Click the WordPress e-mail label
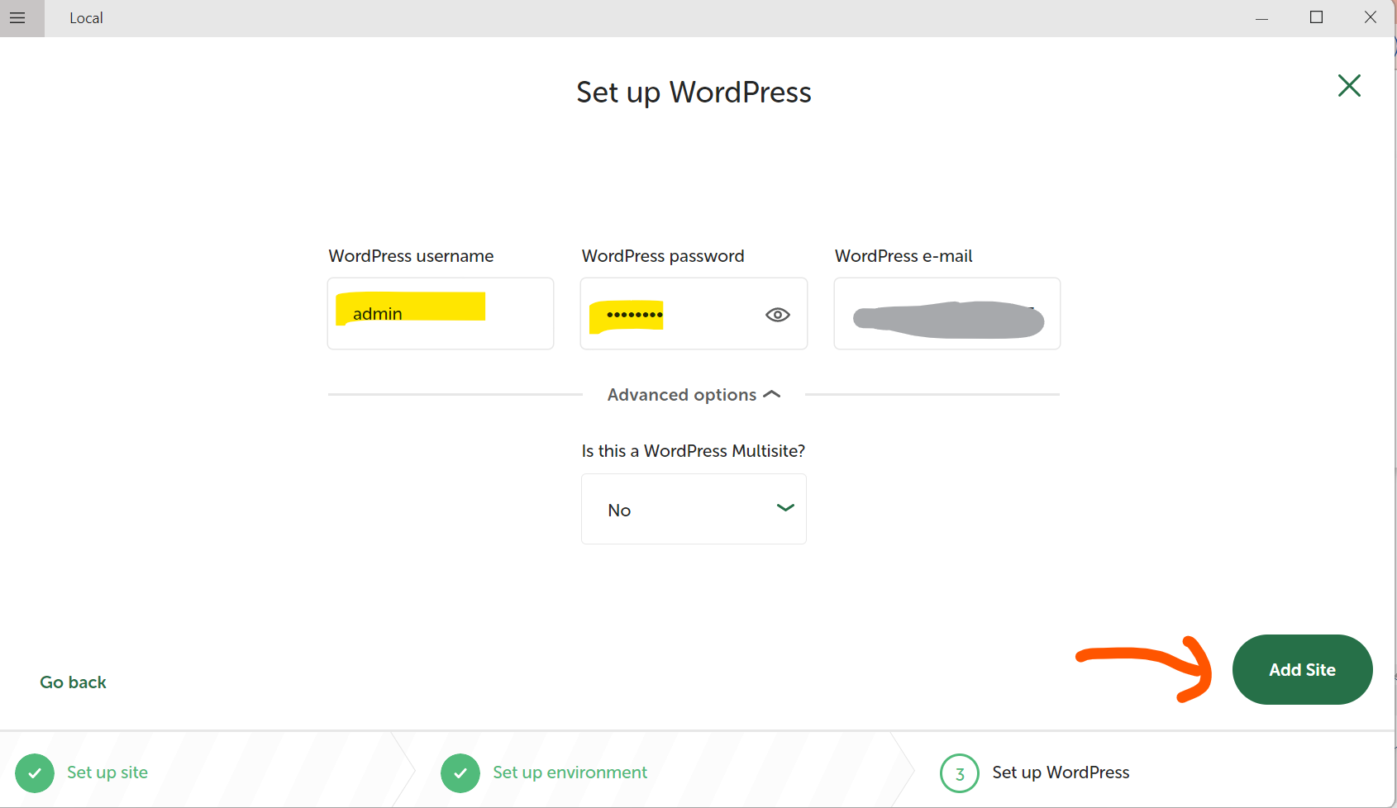The height and width of the screenshot is (808, 1397). tap(904, 256)
